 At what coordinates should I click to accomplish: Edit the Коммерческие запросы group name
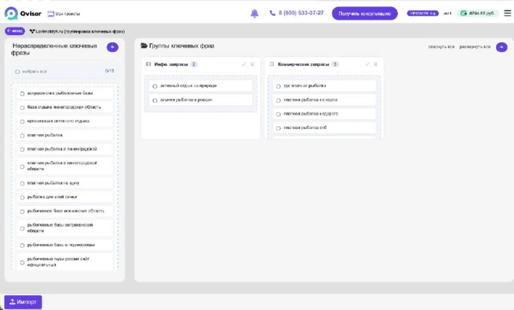pos(367,64)
